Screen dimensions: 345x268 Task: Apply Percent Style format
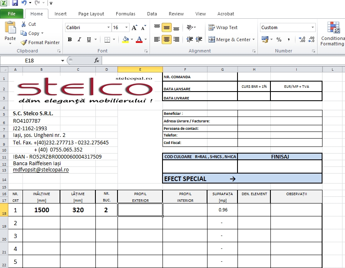[x=279, y=40]
